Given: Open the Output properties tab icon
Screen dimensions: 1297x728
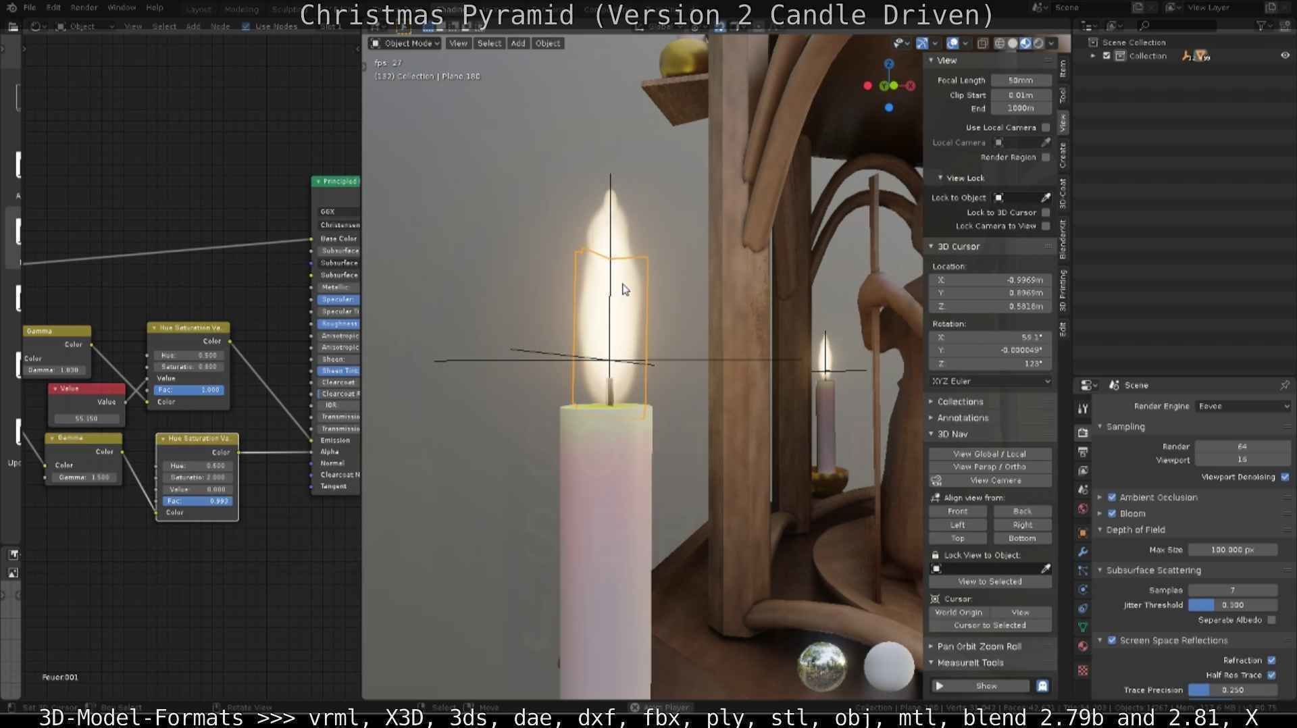Looking at the screenshot, I should click(1083, 452).
